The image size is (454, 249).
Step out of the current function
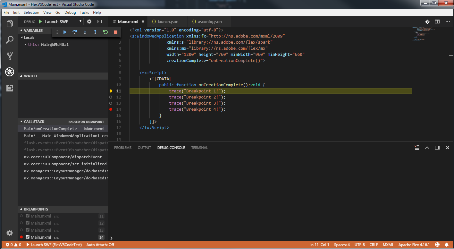click(x=95, y=32)
